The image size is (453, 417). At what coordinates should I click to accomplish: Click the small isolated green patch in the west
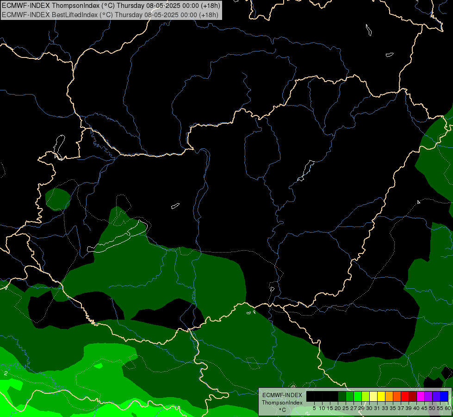[58, 199]
